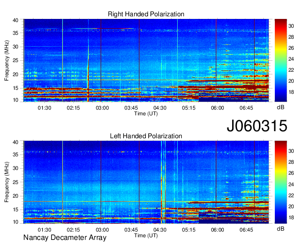Viewport: 299px width, 243px height.
Task: Click the 06:00 tick on the bottom plot
Action: [217, 230]
